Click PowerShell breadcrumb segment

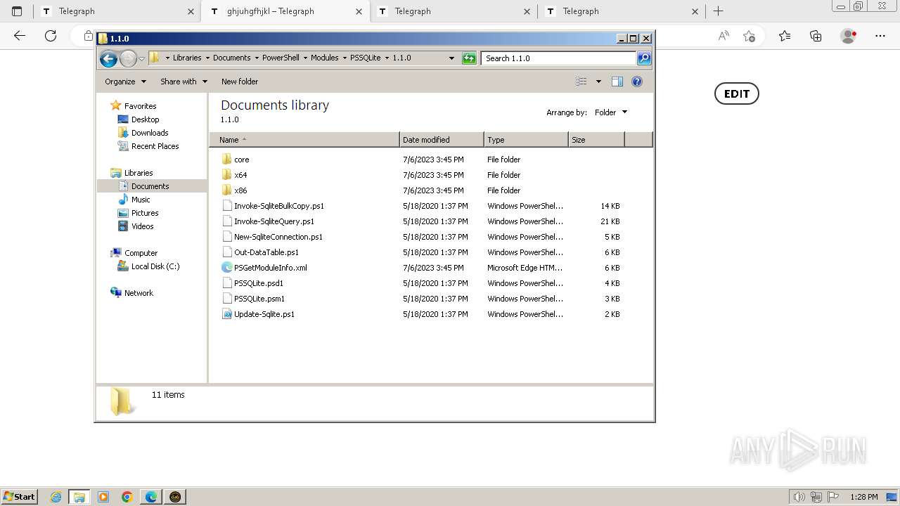coord(281,58)
